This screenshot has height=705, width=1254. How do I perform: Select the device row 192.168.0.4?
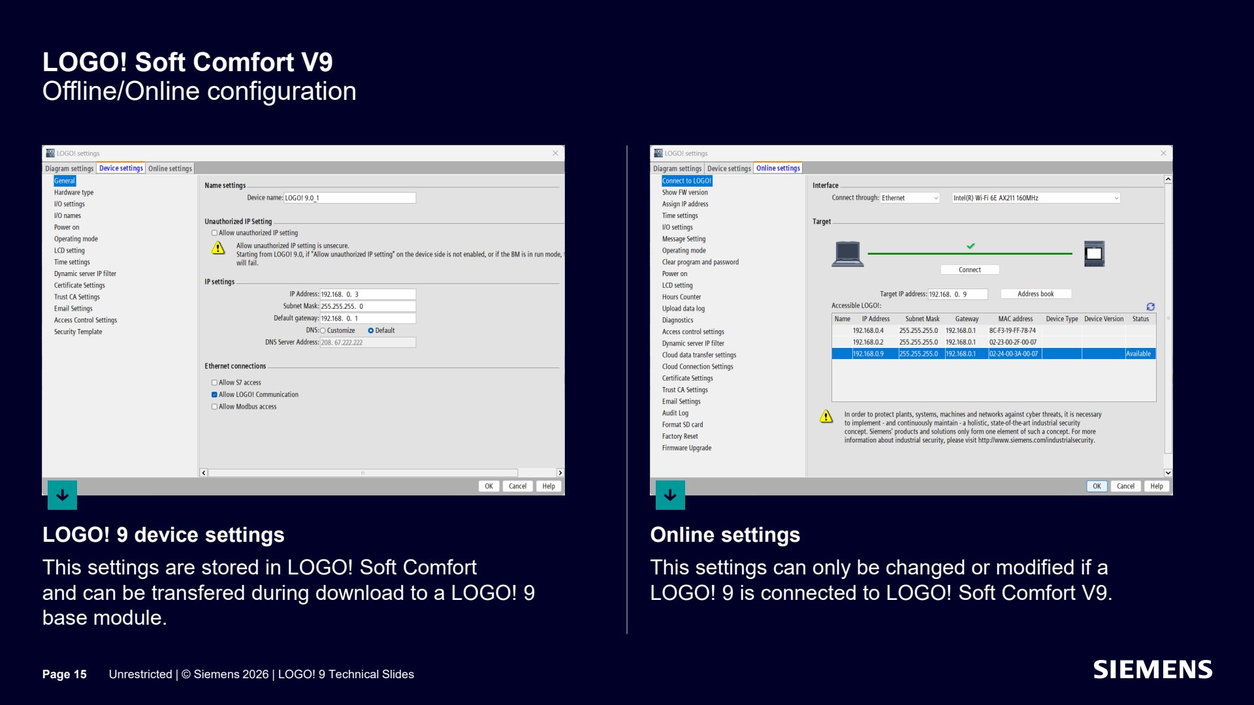993,331
